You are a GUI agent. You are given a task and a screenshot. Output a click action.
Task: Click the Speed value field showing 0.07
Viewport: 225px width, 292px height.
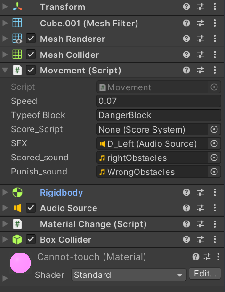click(159, 101)
